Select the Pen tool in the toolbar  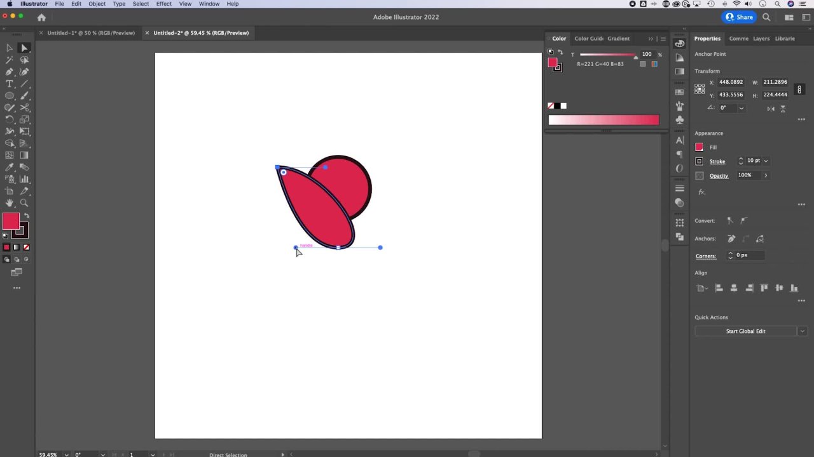(10, 72)
